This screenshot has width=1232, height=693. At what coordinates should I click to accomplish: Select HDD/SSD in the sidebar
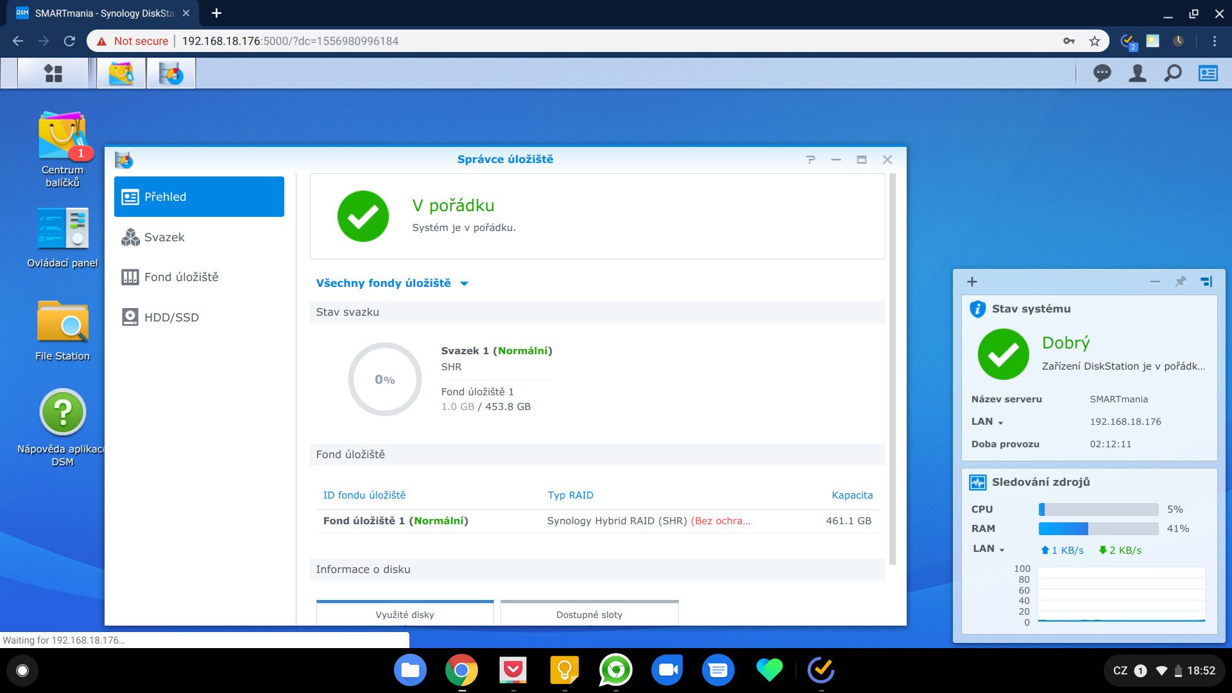coord(199,317)
